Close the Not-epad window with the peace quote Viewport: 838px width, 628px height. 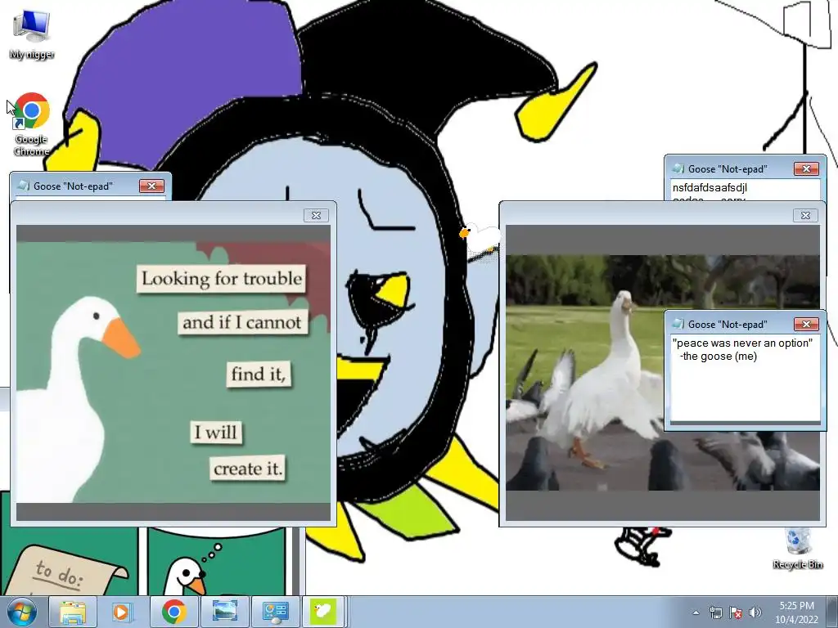pyautogui.click(x=806, y=324)
